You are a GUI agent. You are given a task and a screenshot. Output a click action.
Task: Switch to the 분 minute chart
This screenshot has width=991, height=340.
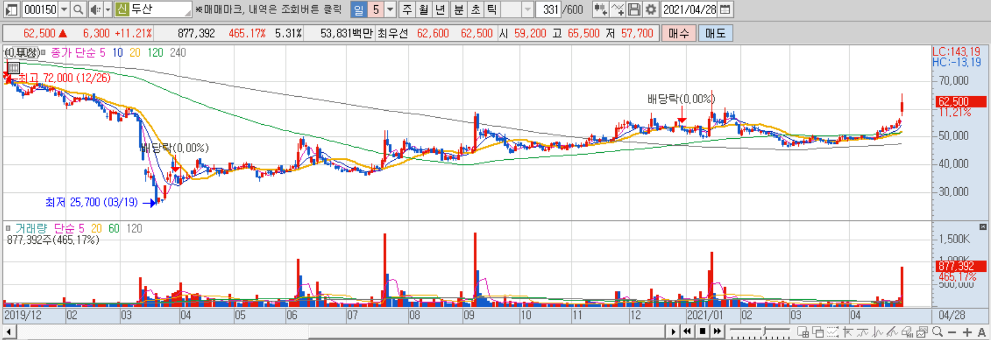[x=459, y=9]
